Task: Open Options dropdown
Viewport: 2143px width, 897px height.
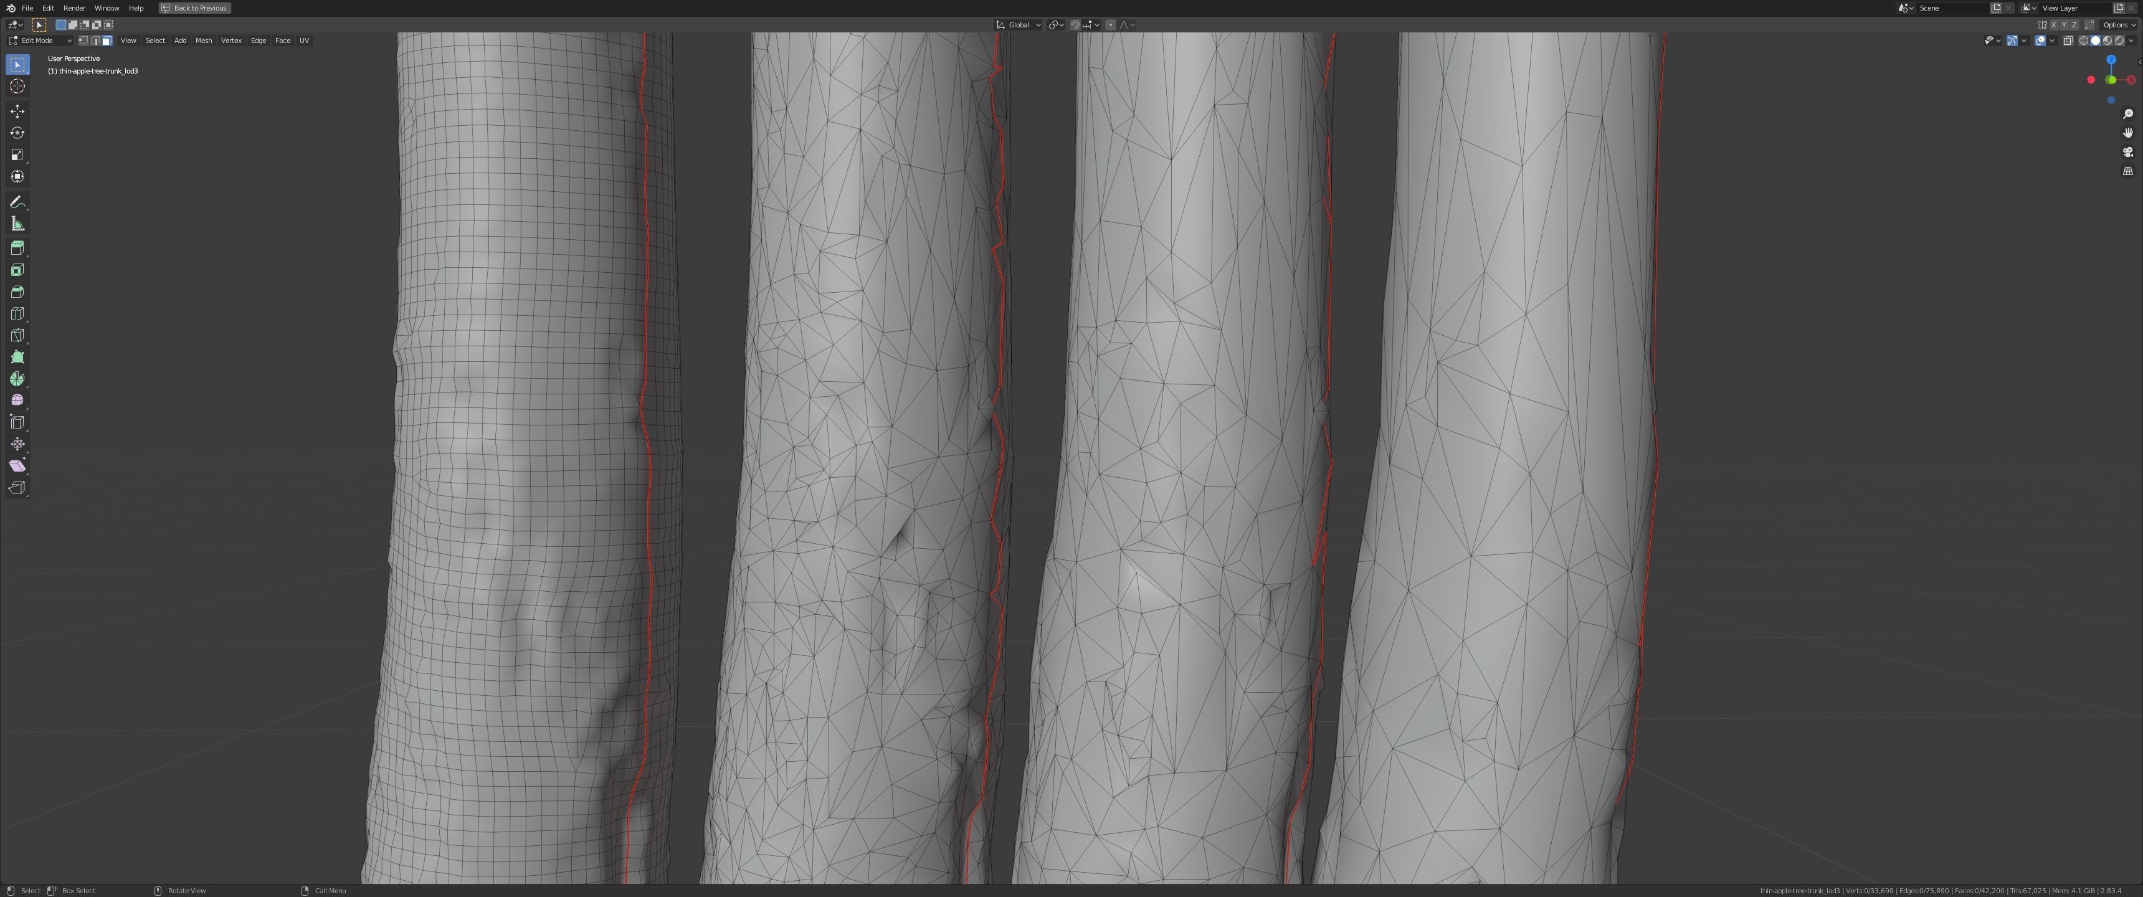Action: (x=2118, y=25)
